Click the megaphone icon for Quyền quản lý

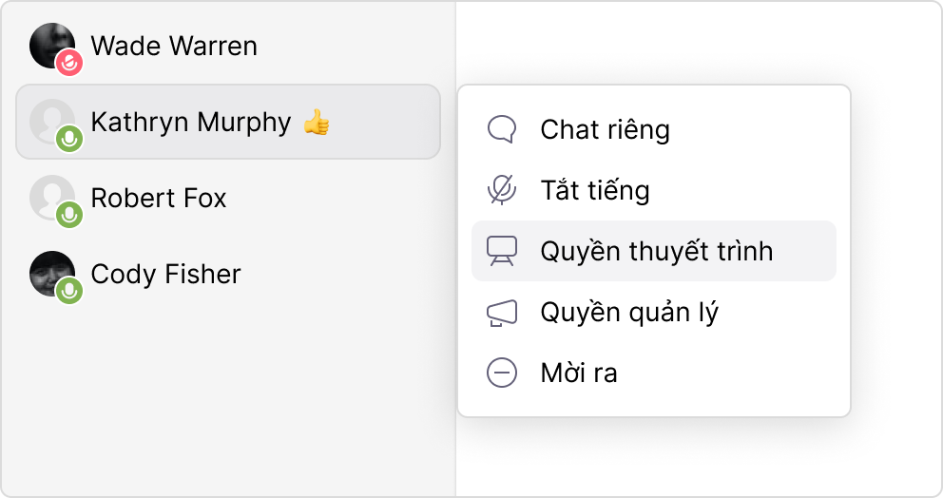(501, 313)
